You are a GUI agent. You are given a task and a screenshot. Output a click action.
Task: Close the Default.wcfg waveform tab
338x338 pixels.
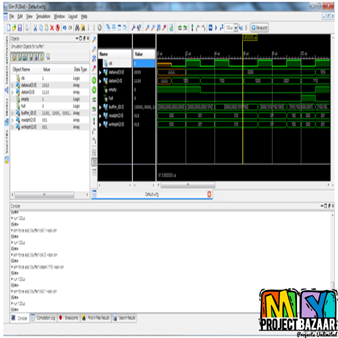tap(210, 194)
